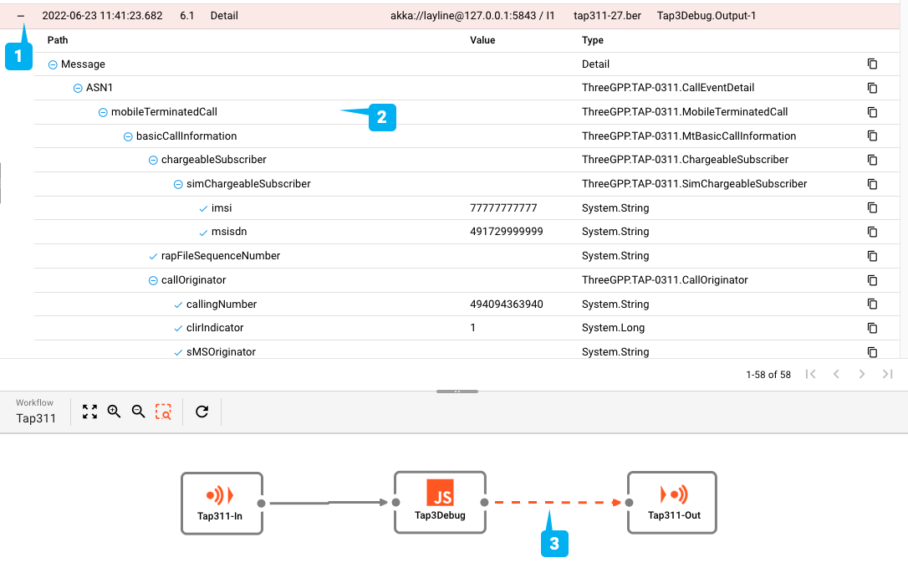
Task: Select the Tap311-Out output node
Action: pyautogui.click(x=674, y=502)
